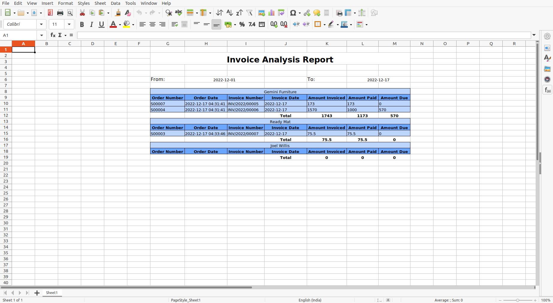The width and height of the screenshot is (553, 303).
Task: Toggle Italic text formatting
Action: click(92, 25)
